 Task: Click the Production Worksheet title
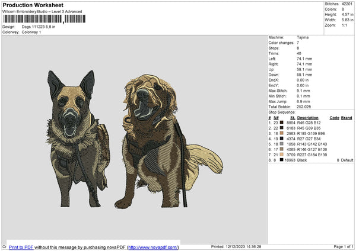33,5
